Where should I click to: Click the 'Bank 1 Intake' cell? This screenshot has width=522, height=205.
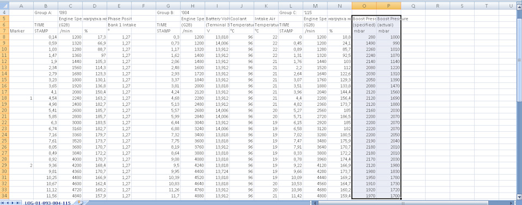[x=119, y=24]
